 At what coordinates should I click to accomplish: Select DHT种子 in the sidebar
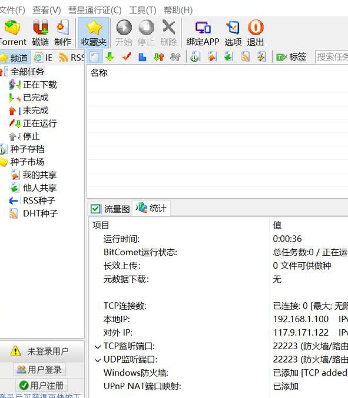(40, 213)
